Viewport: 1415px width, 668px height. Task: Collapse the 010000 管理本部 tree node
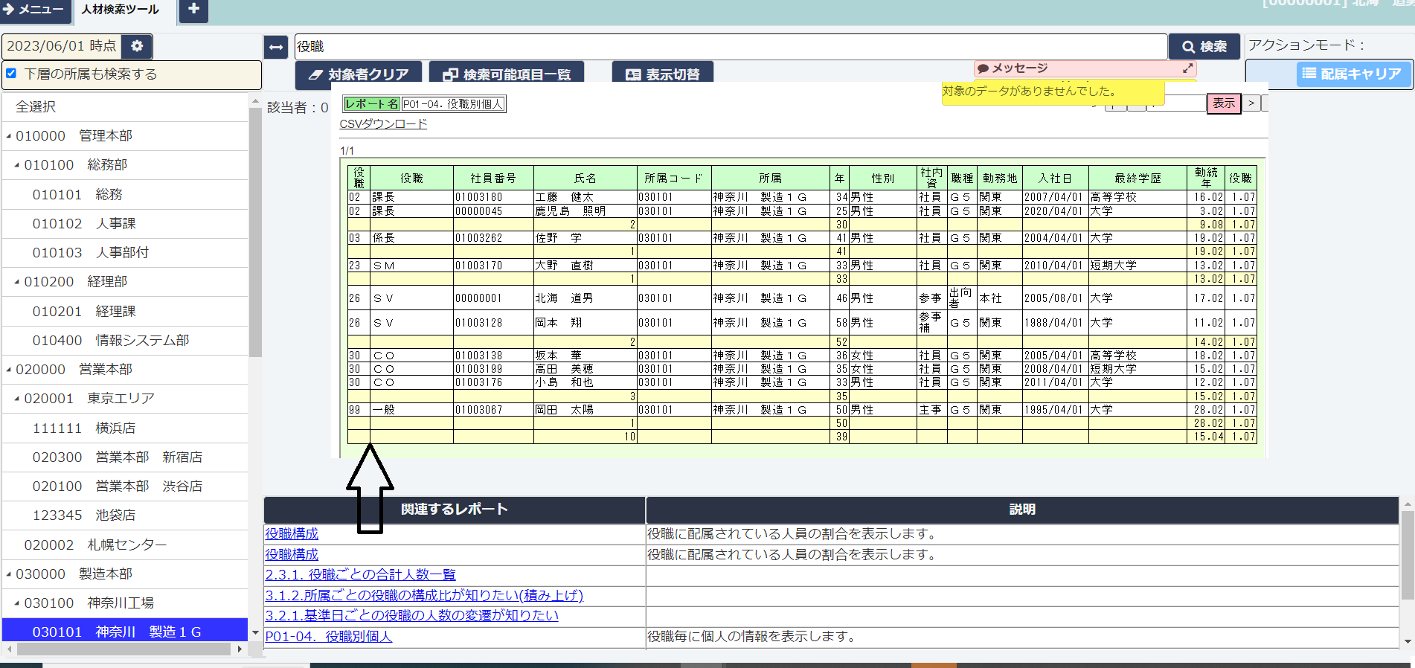coord(9,136)
